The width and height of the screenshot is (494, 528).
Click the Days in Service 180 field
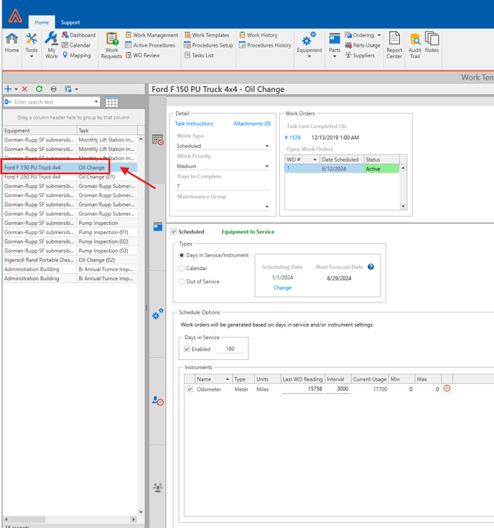[230, 349]
